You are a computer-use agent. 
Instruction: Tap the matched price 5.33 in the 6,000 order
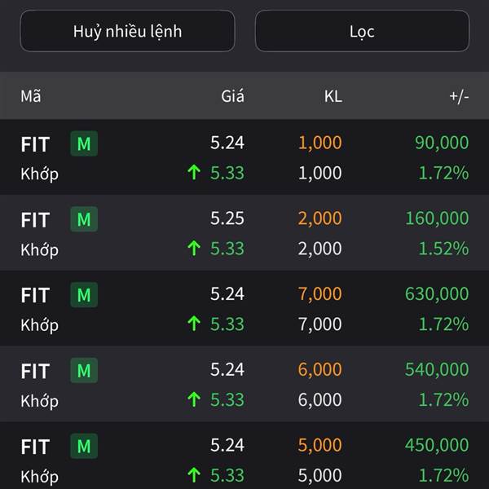click(227, 399)
